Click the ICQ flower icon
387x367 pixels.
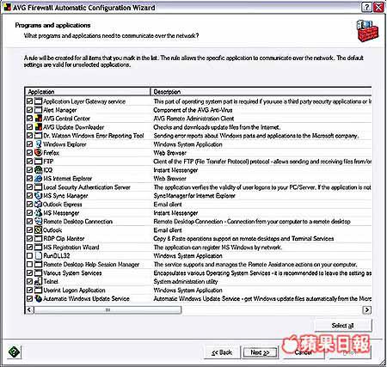point(38,170)
